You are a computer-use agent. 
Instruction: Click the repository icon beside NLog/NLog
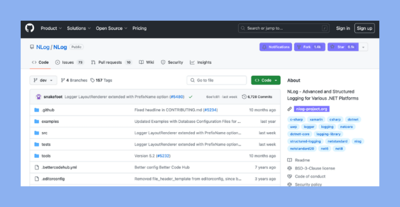[32, 47]
